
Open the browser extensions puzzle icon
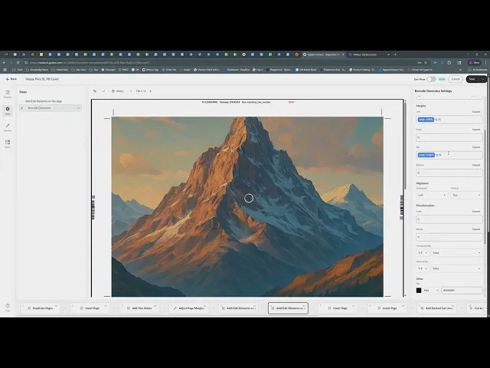449,63
